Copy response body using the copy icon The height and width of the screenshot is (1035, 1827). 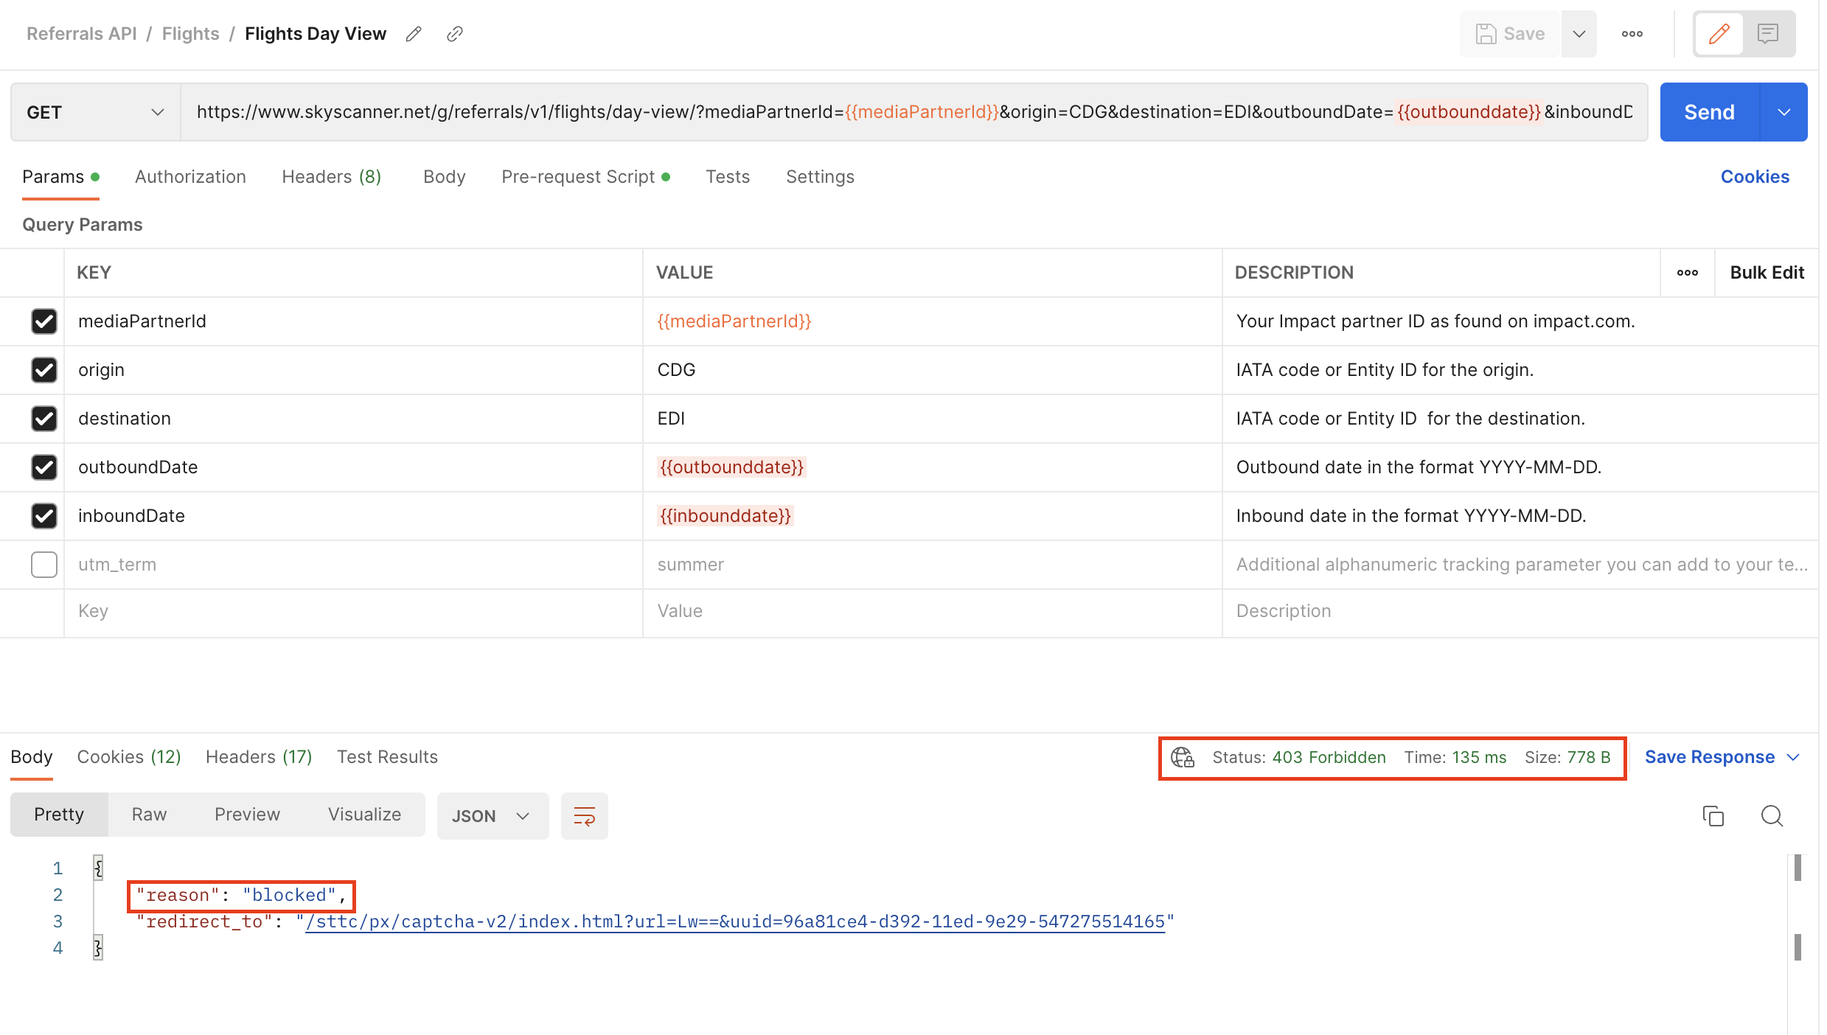pos(1713,816)
